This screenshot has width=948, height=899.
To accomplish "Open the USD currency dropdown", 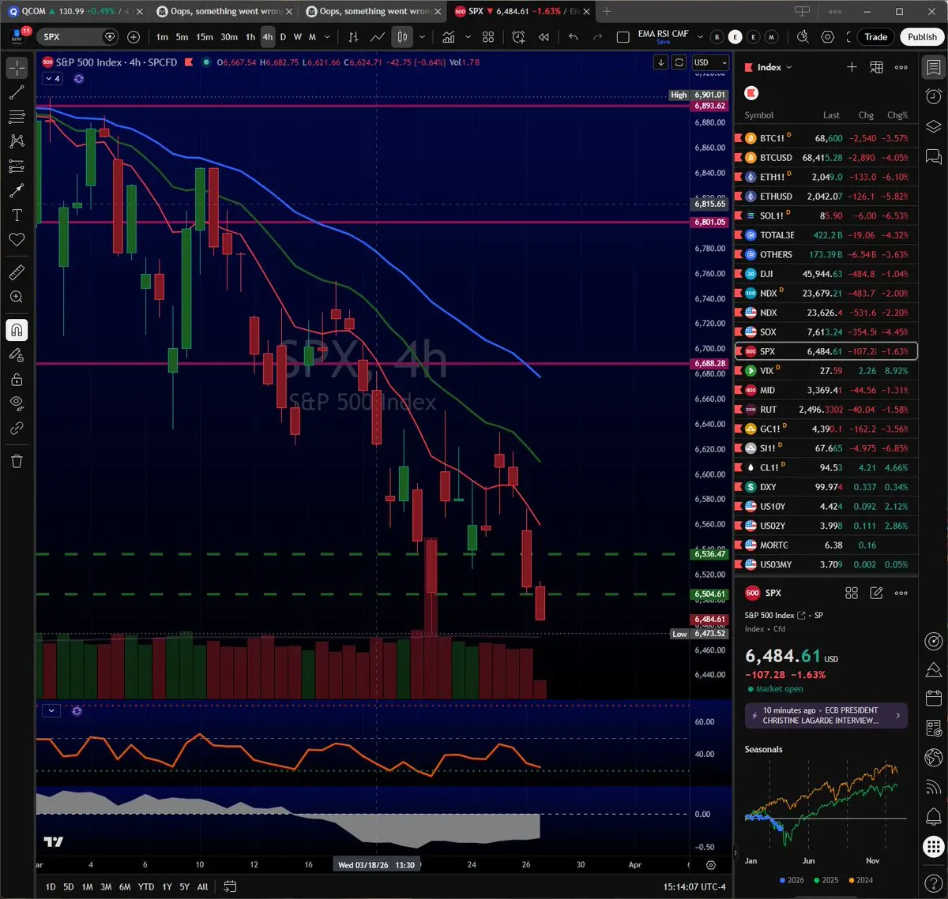I will tap(710, 62).
